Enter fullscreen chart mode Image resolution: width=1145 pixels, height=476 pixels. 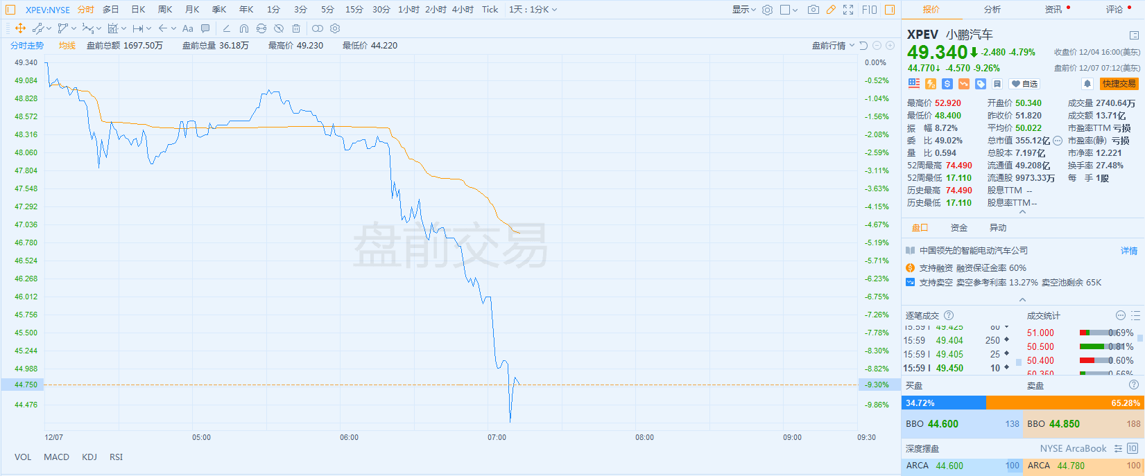click(848, 10)
